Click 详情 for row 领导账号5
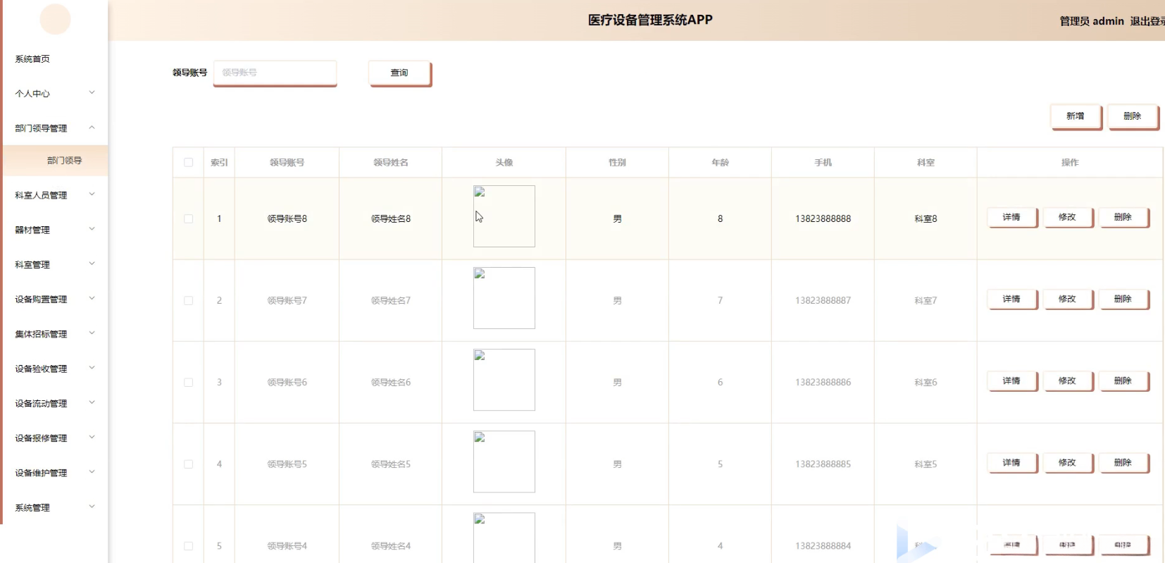This screenshot has height=563, width=1165. pos(1012,462)
